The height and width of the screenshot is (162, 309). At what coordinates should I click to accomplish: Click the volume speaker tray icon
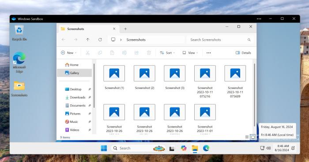268,148
